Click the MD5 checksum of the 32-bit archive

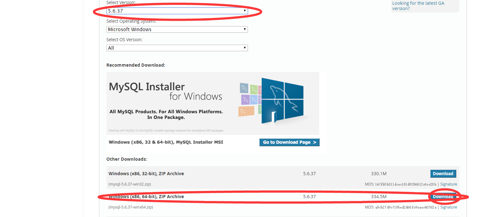tap(406, 184)
